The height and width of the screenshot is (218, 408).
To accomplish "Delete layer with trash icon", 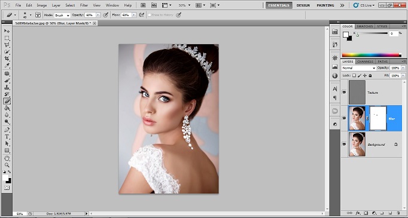I will 398,213.
